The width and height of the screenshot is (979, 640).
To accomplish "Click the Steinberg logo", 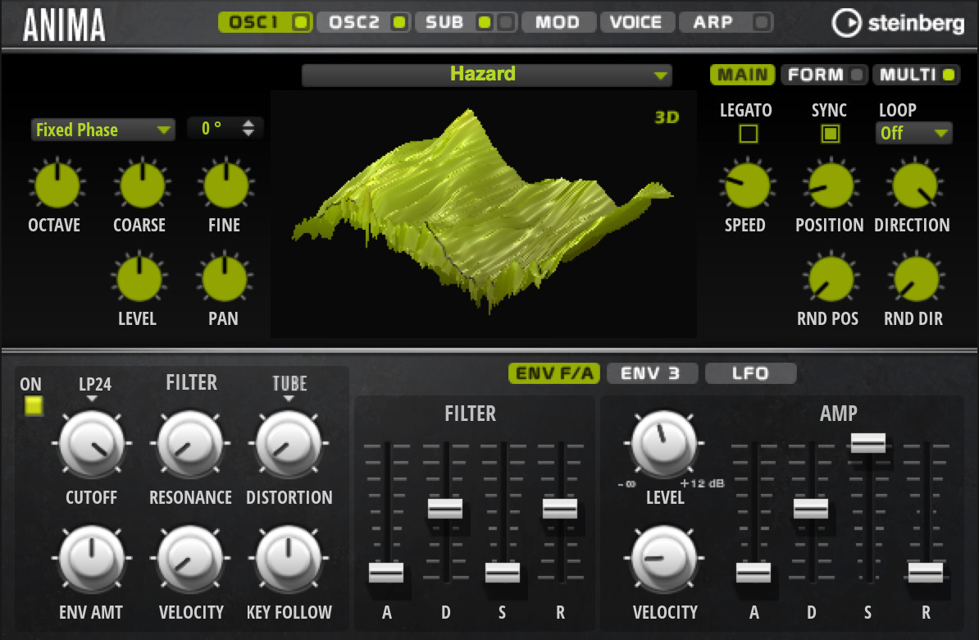I will (x=899, y=23).
